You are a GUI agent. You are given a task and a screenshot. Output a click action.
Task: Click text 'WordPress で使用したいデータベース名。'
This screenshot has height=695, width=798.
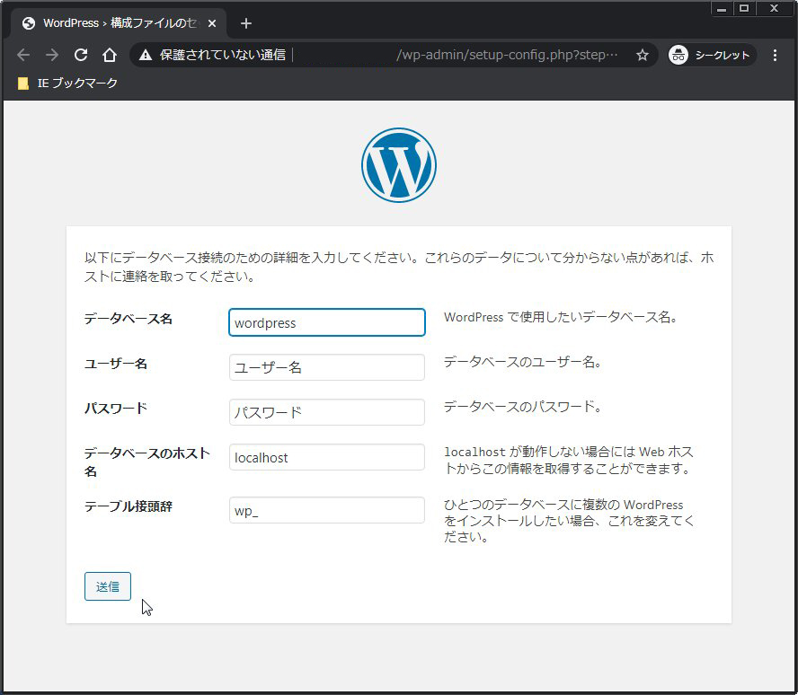[561, 317]
